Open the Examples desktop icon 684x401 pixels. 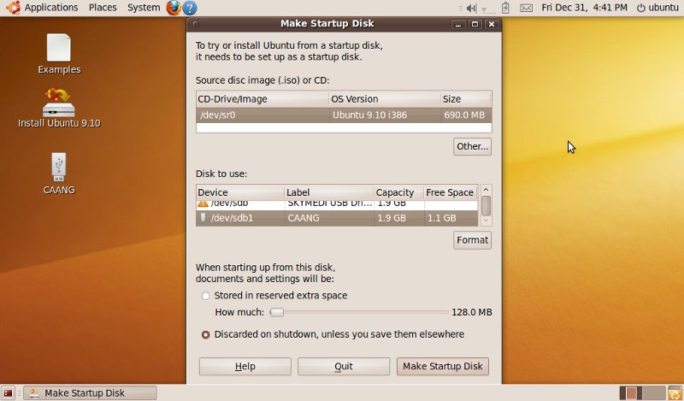pos(59,54)
